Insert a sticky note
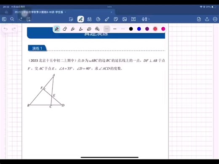The image size is (219, 164). [116, 19]
